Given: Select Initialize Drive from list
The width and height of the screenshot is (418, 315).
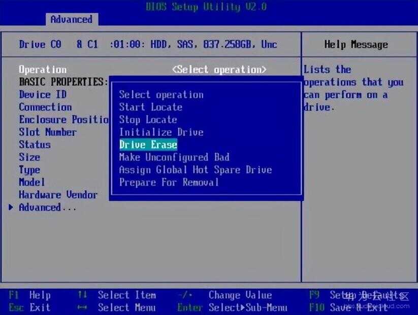Looking at the screenshot, I should (161, 132).
